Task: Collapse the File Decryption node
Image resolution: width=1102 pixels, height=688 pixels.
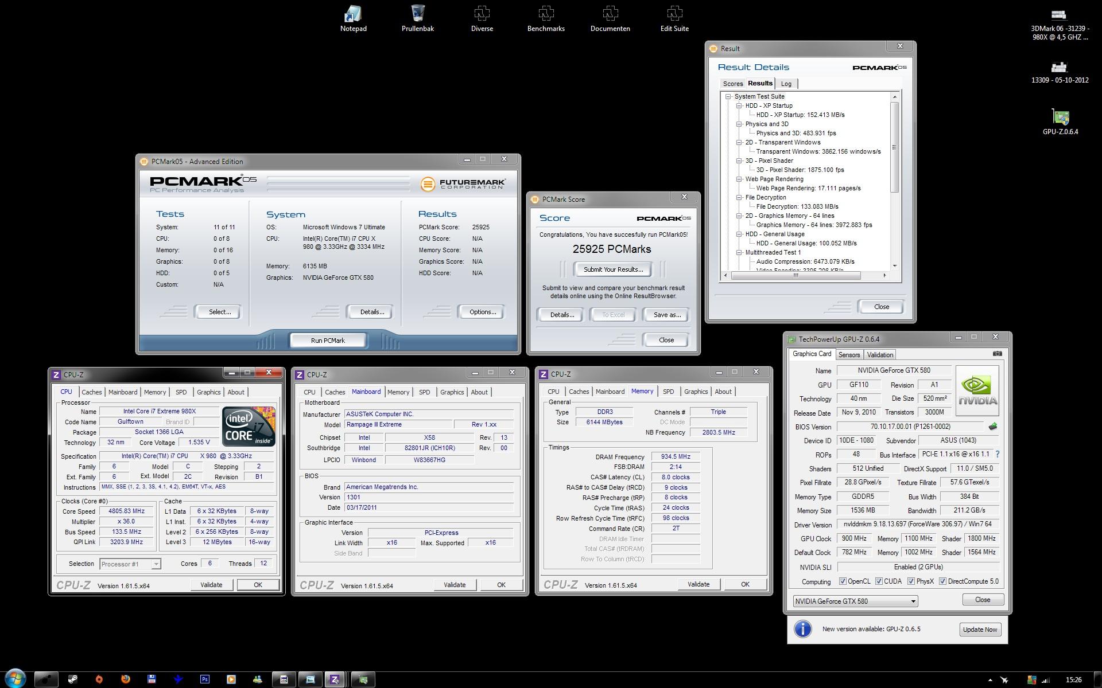Action: pyautogui.click(x=739, y=198)
